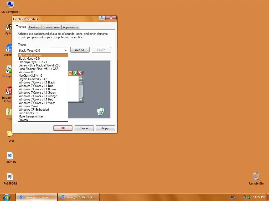Select NeoGeniX LS v1.0 theme

click(43, 76)
